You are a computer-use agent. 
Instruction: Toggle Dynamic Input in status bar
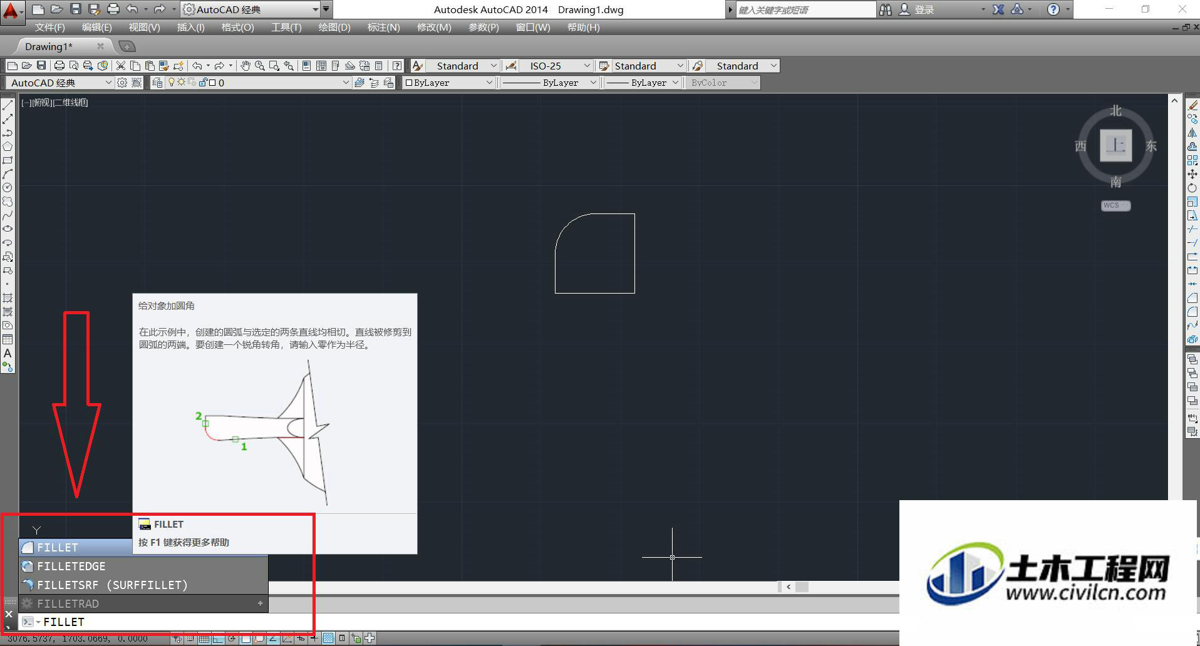coord(301,638)
